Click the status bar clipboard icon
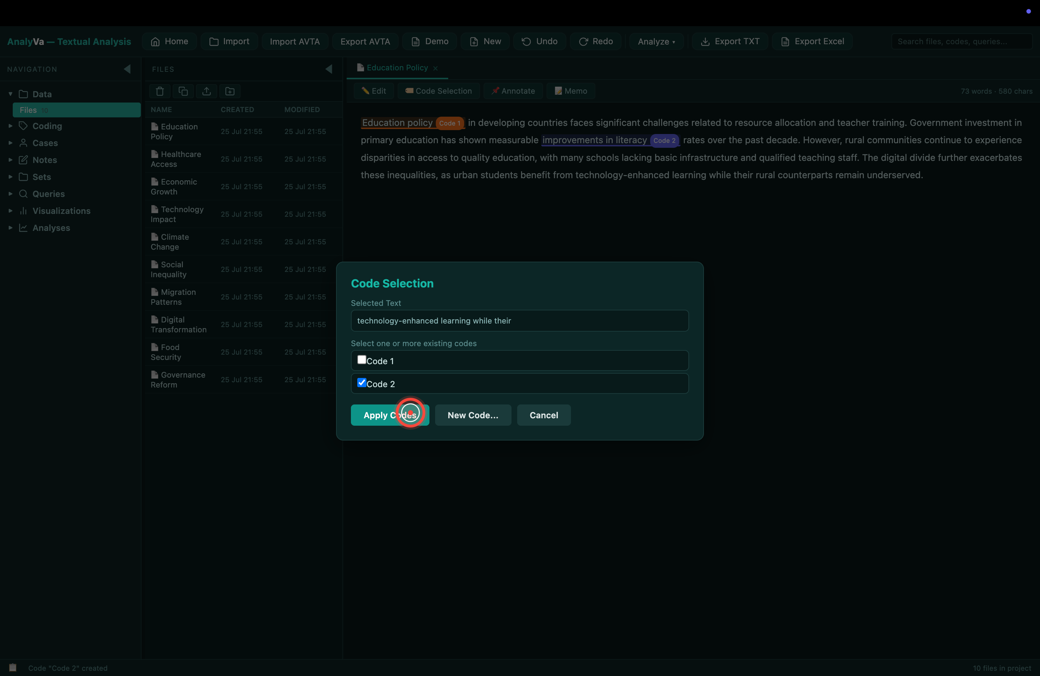 point(13,668)
